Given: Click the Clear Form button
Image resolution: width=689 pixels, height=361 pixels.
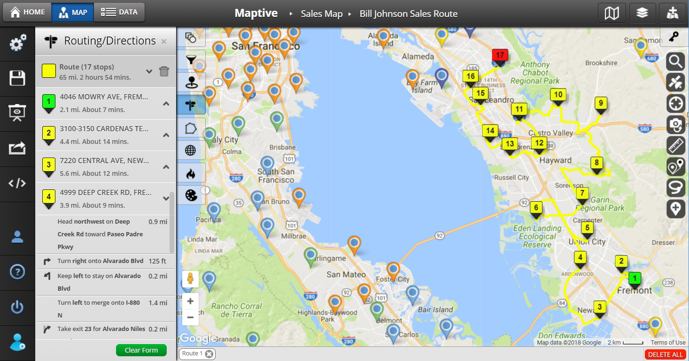Looking at the screenshot, I should pos(141,350).
